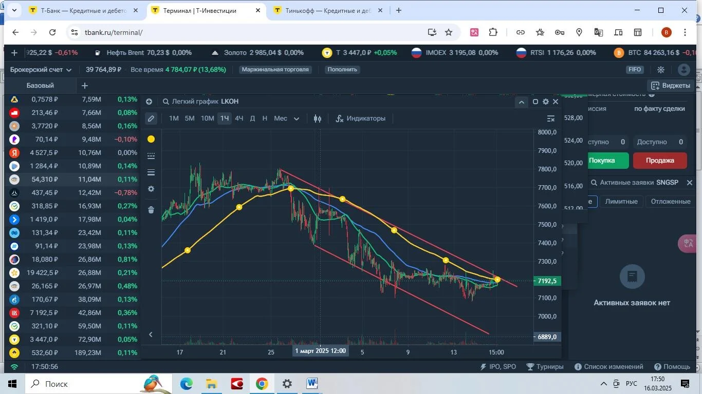The image size is (702, 394).
Task: Open the Windows Start menu
Action: tap(12, 384)
